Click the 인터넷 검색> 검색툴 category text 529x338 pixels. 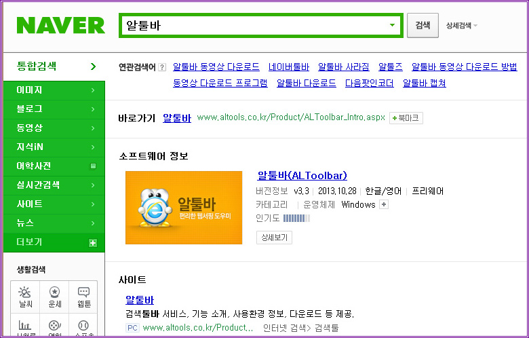300,328
